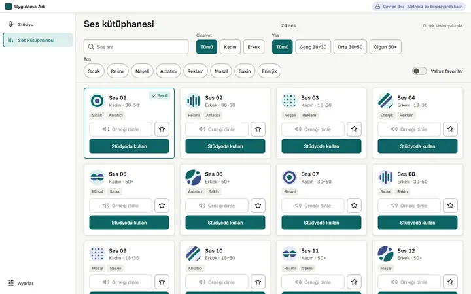Click the striped avatar of Ses 04

coord(385,101)
